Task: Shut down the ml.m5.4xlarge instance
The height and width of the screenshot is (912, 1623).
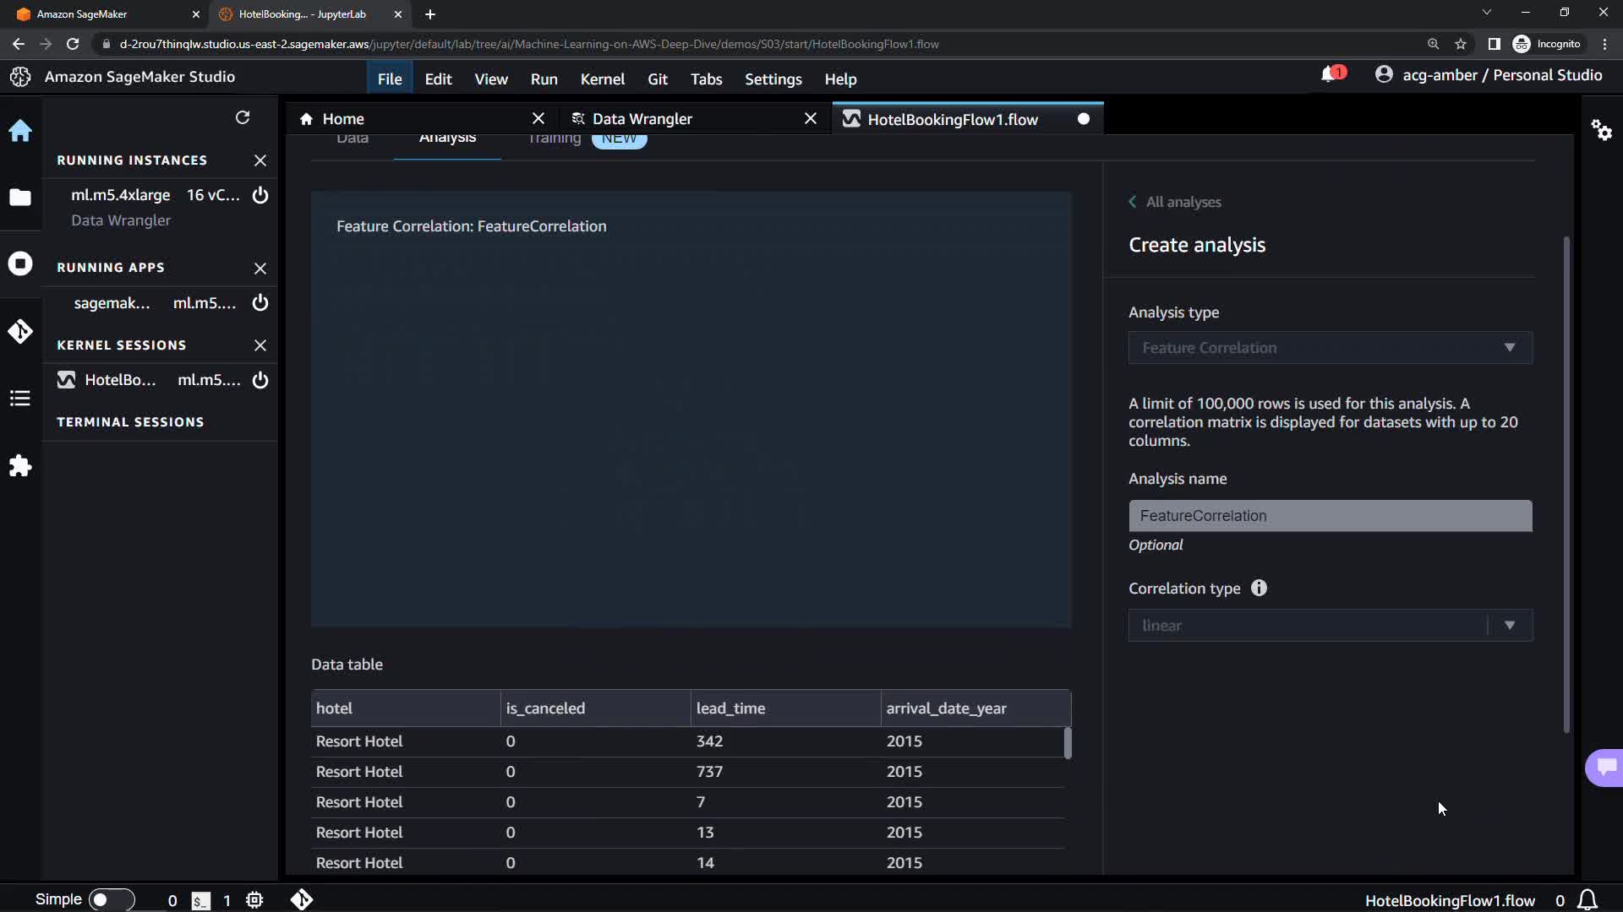Action: click(260, 195)
